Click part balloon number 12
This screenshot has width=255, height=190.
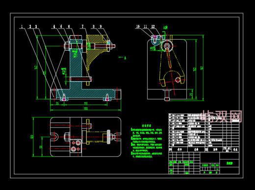(153, 27)
